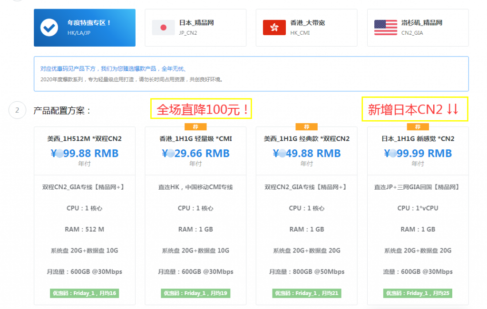Click coupon code Friday_1 月均16
The width and height of the screenshot is (487, 309).
click(85, 293)
